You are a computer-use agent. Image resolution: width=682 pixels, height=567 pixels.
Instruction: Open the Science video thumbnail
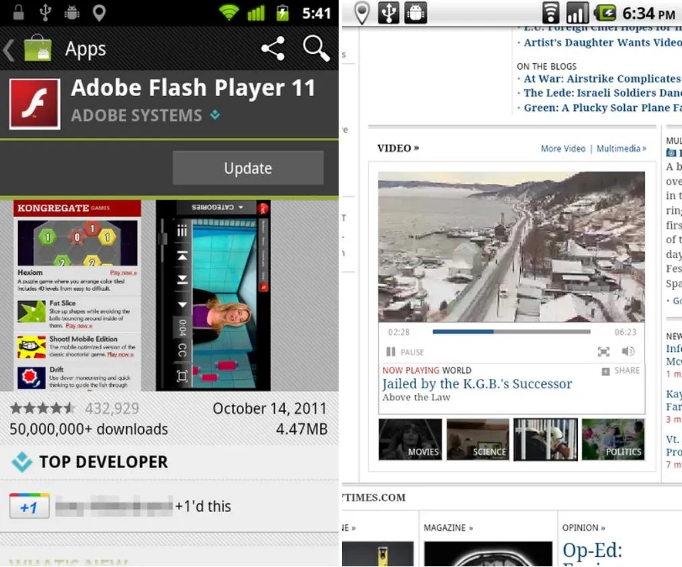(x=478, y=439)
